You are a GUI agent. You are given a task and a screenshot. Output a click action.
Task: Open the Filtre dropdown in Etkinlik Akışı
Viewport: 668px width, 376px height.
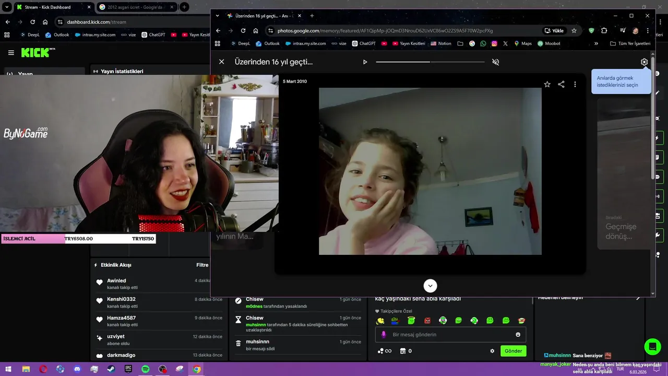202,265
